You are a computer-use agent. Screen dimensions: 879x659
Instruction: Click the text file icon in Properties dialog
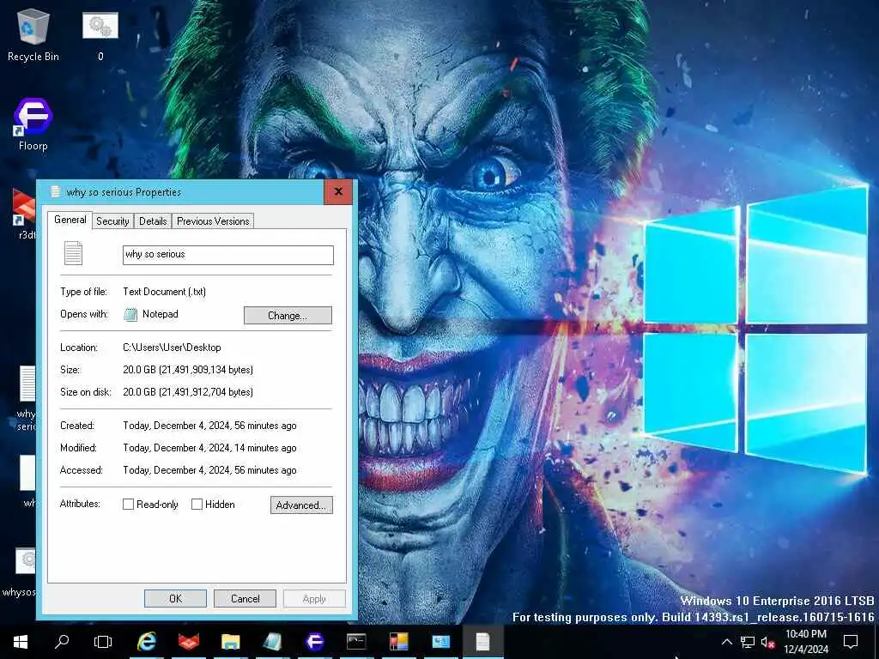[x=74, y=253]
